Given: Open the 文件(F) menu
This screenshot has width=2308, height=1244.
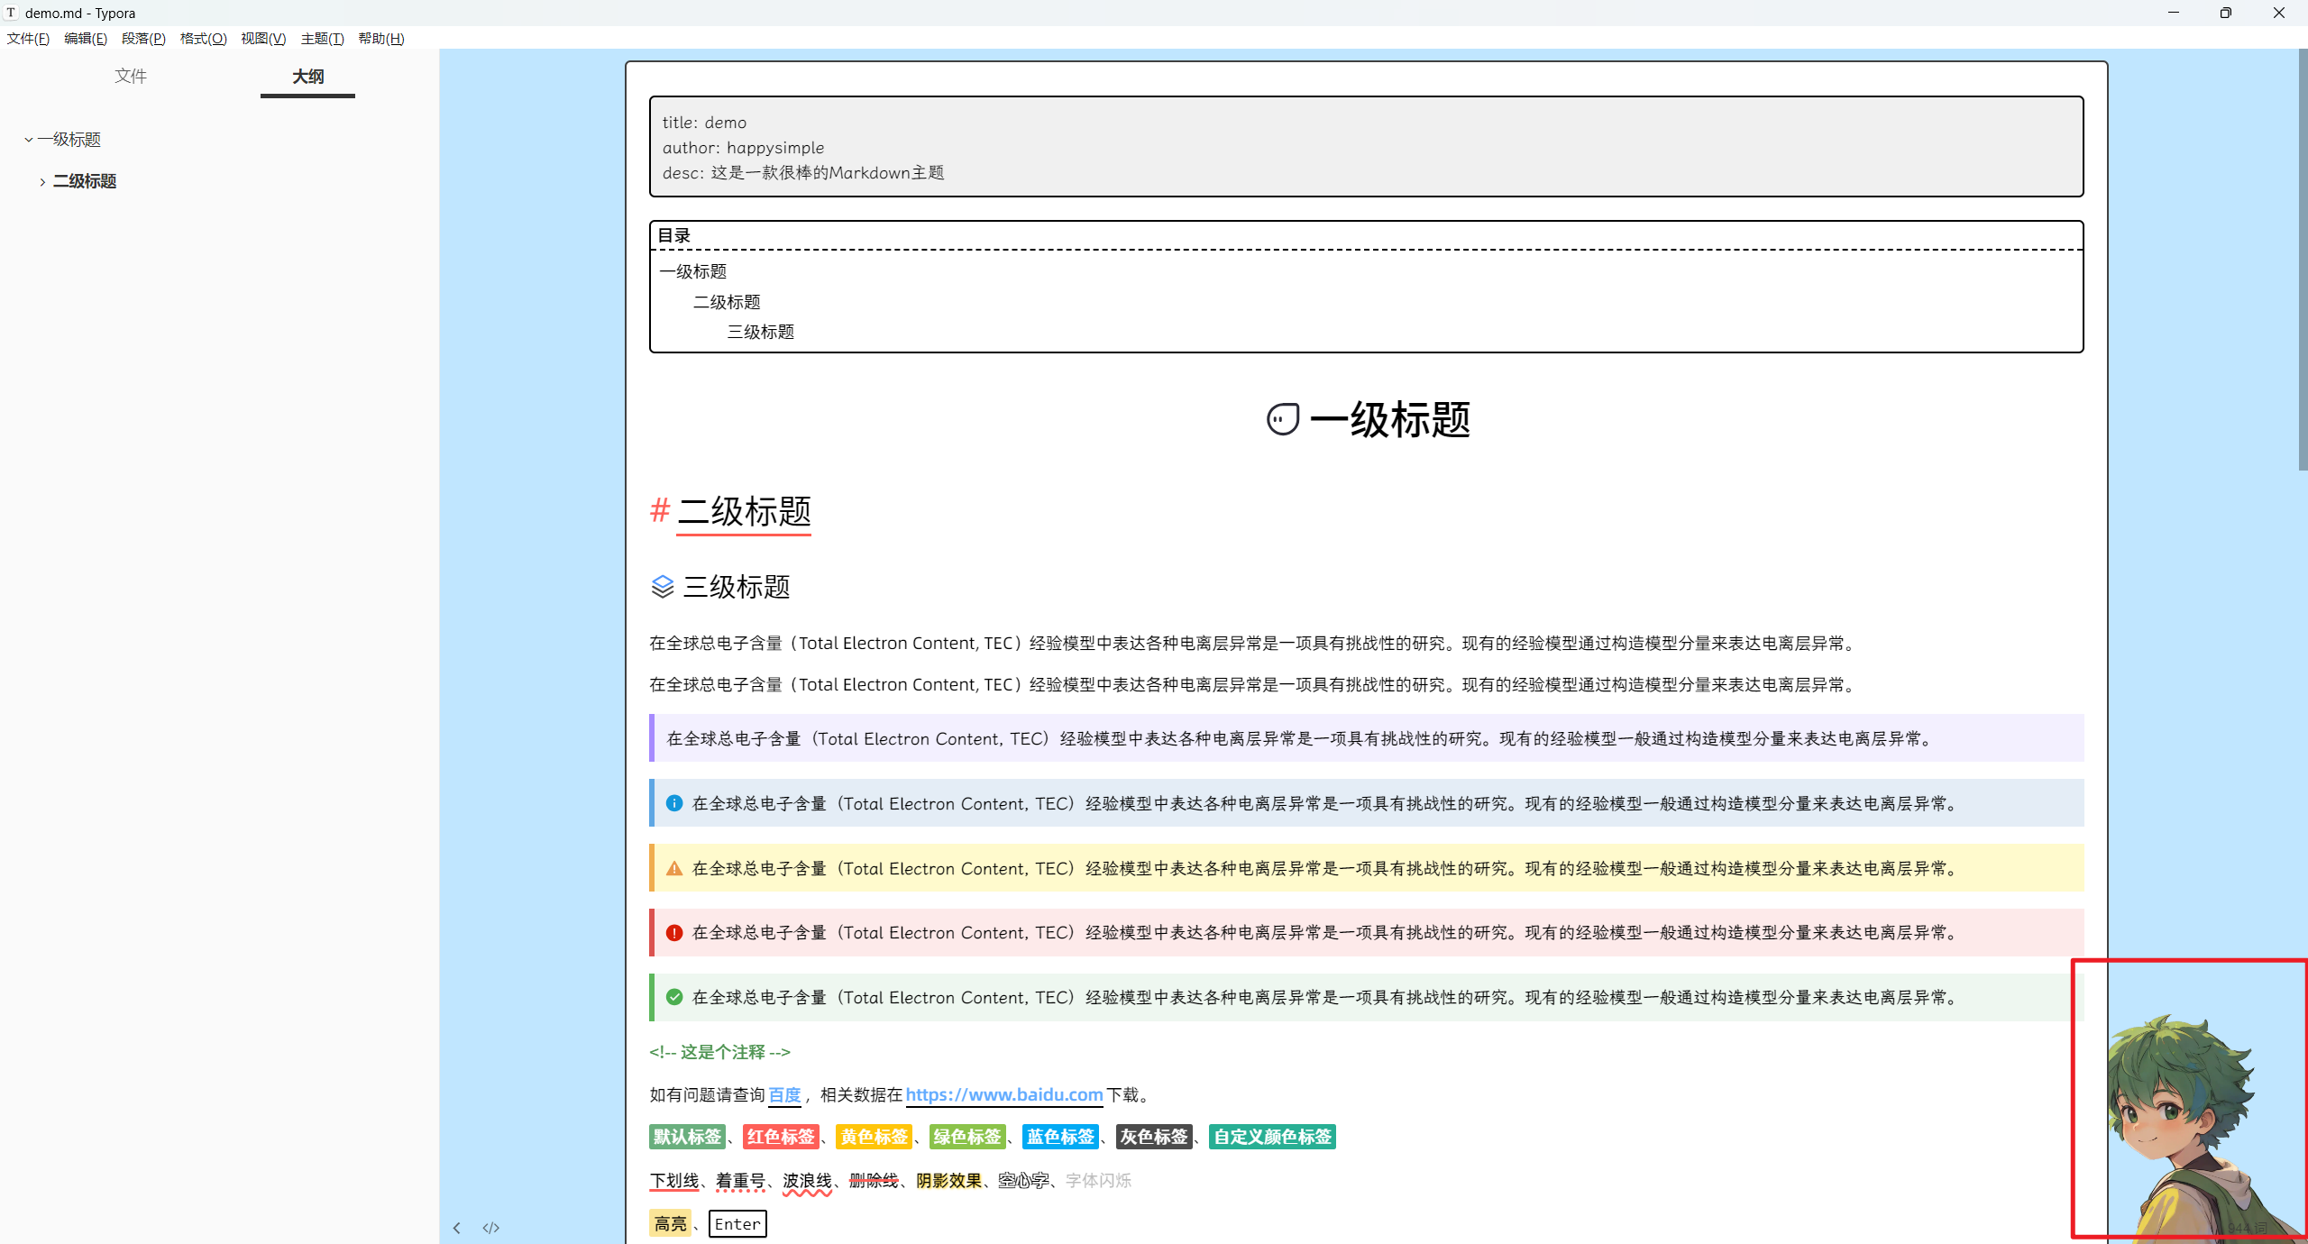Looking at the screenshot, I should tap(28, 39).
